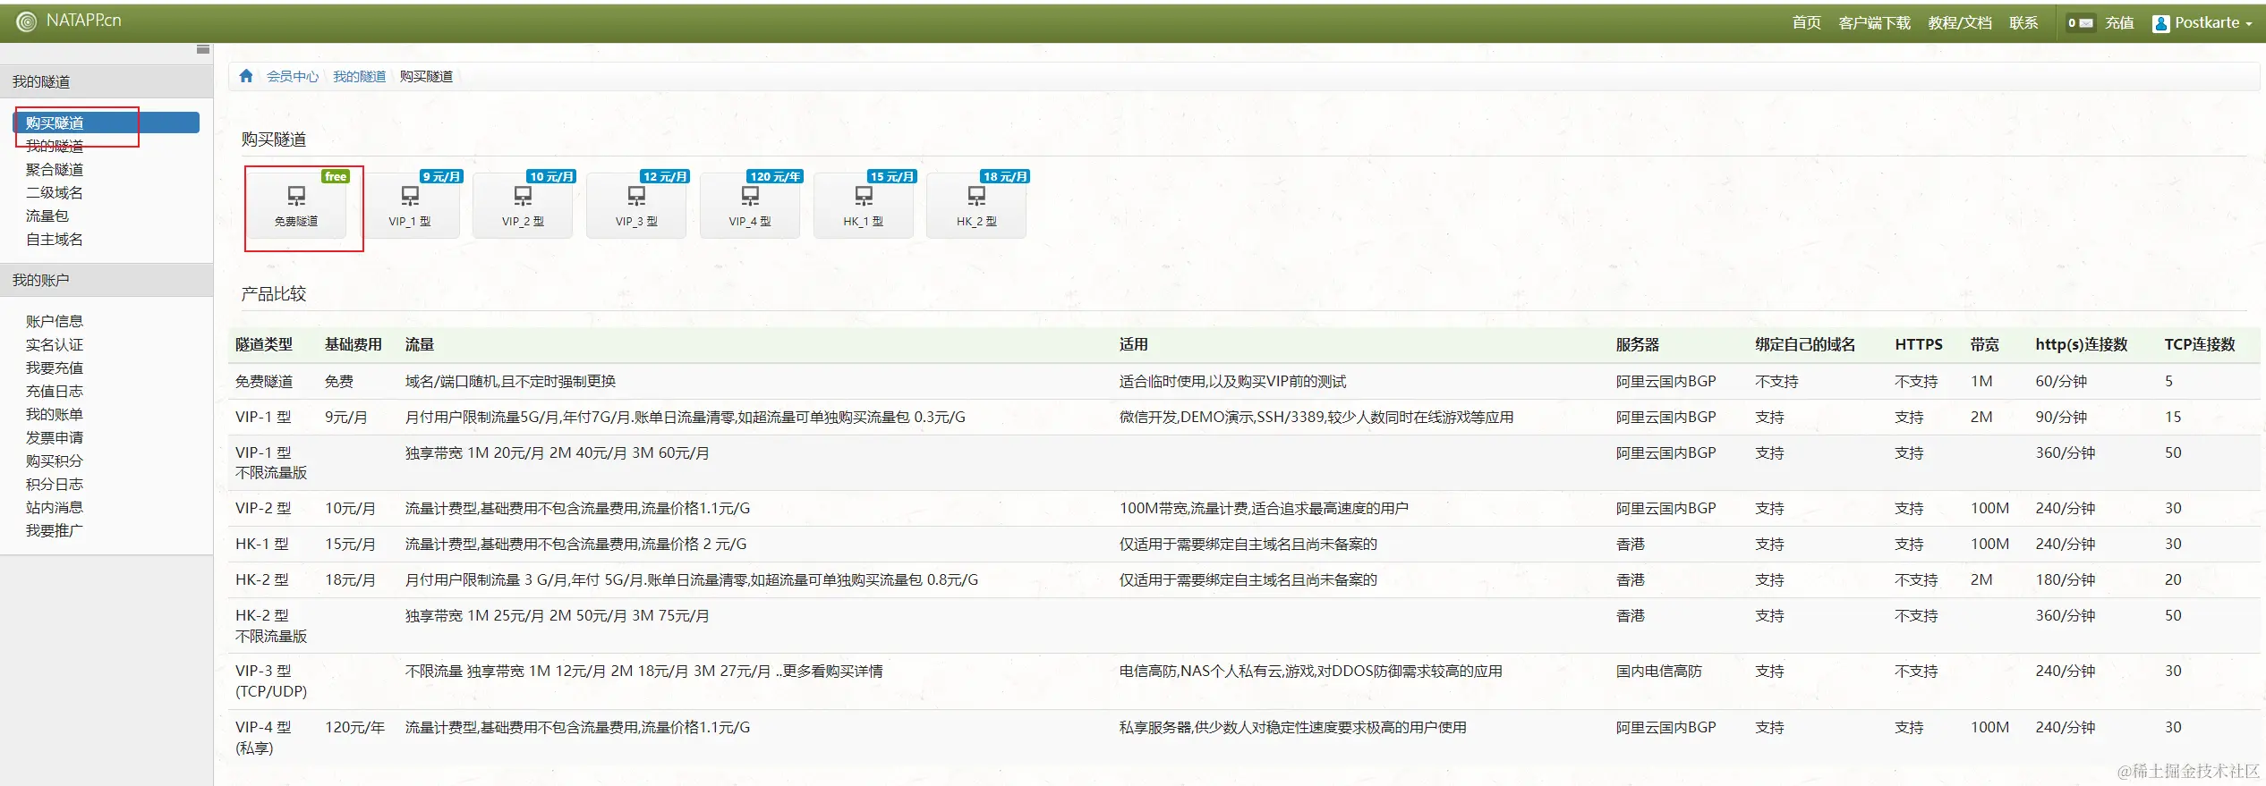
Task: Click the 适合临时使用,以及购买VIP前的测试 cell
Action: point(1232,381)
